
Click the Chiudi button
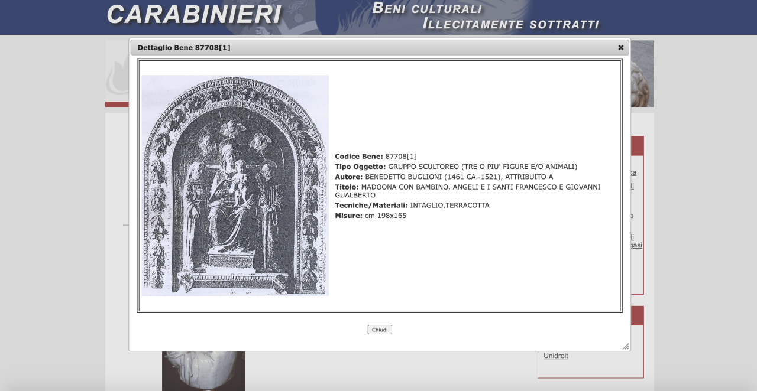coord(380,330)
